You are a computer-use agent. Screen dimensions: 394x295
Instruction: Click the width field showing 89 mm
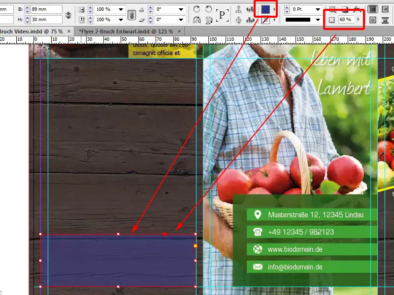(x=46, y=9)
